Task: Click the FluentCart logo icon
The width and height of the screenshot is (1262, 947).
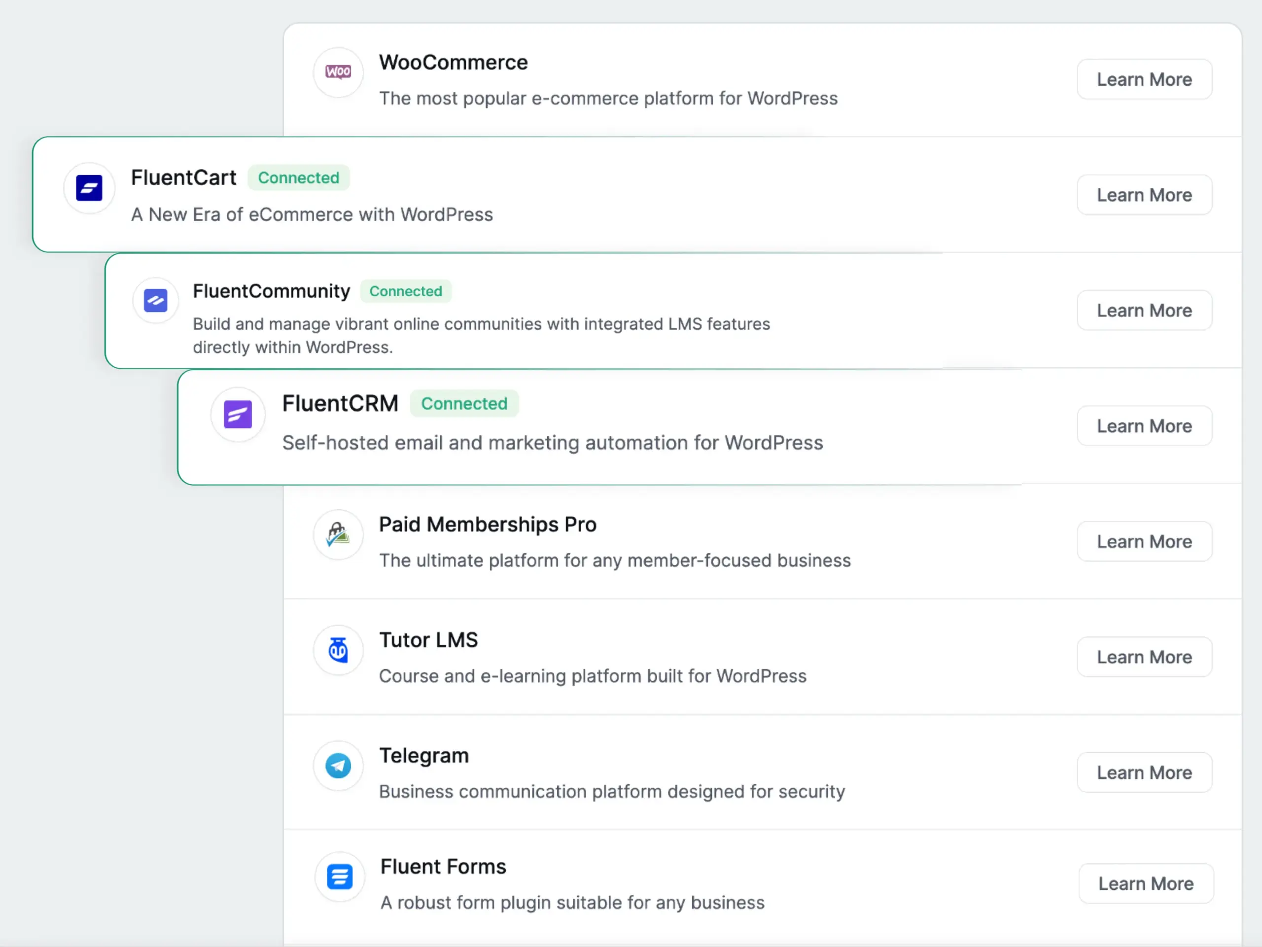Action: [89, 188]
